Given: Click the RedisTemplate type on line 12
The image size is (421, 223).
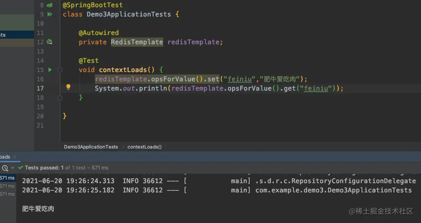Looking at the screenshot, I should point(137,42).
